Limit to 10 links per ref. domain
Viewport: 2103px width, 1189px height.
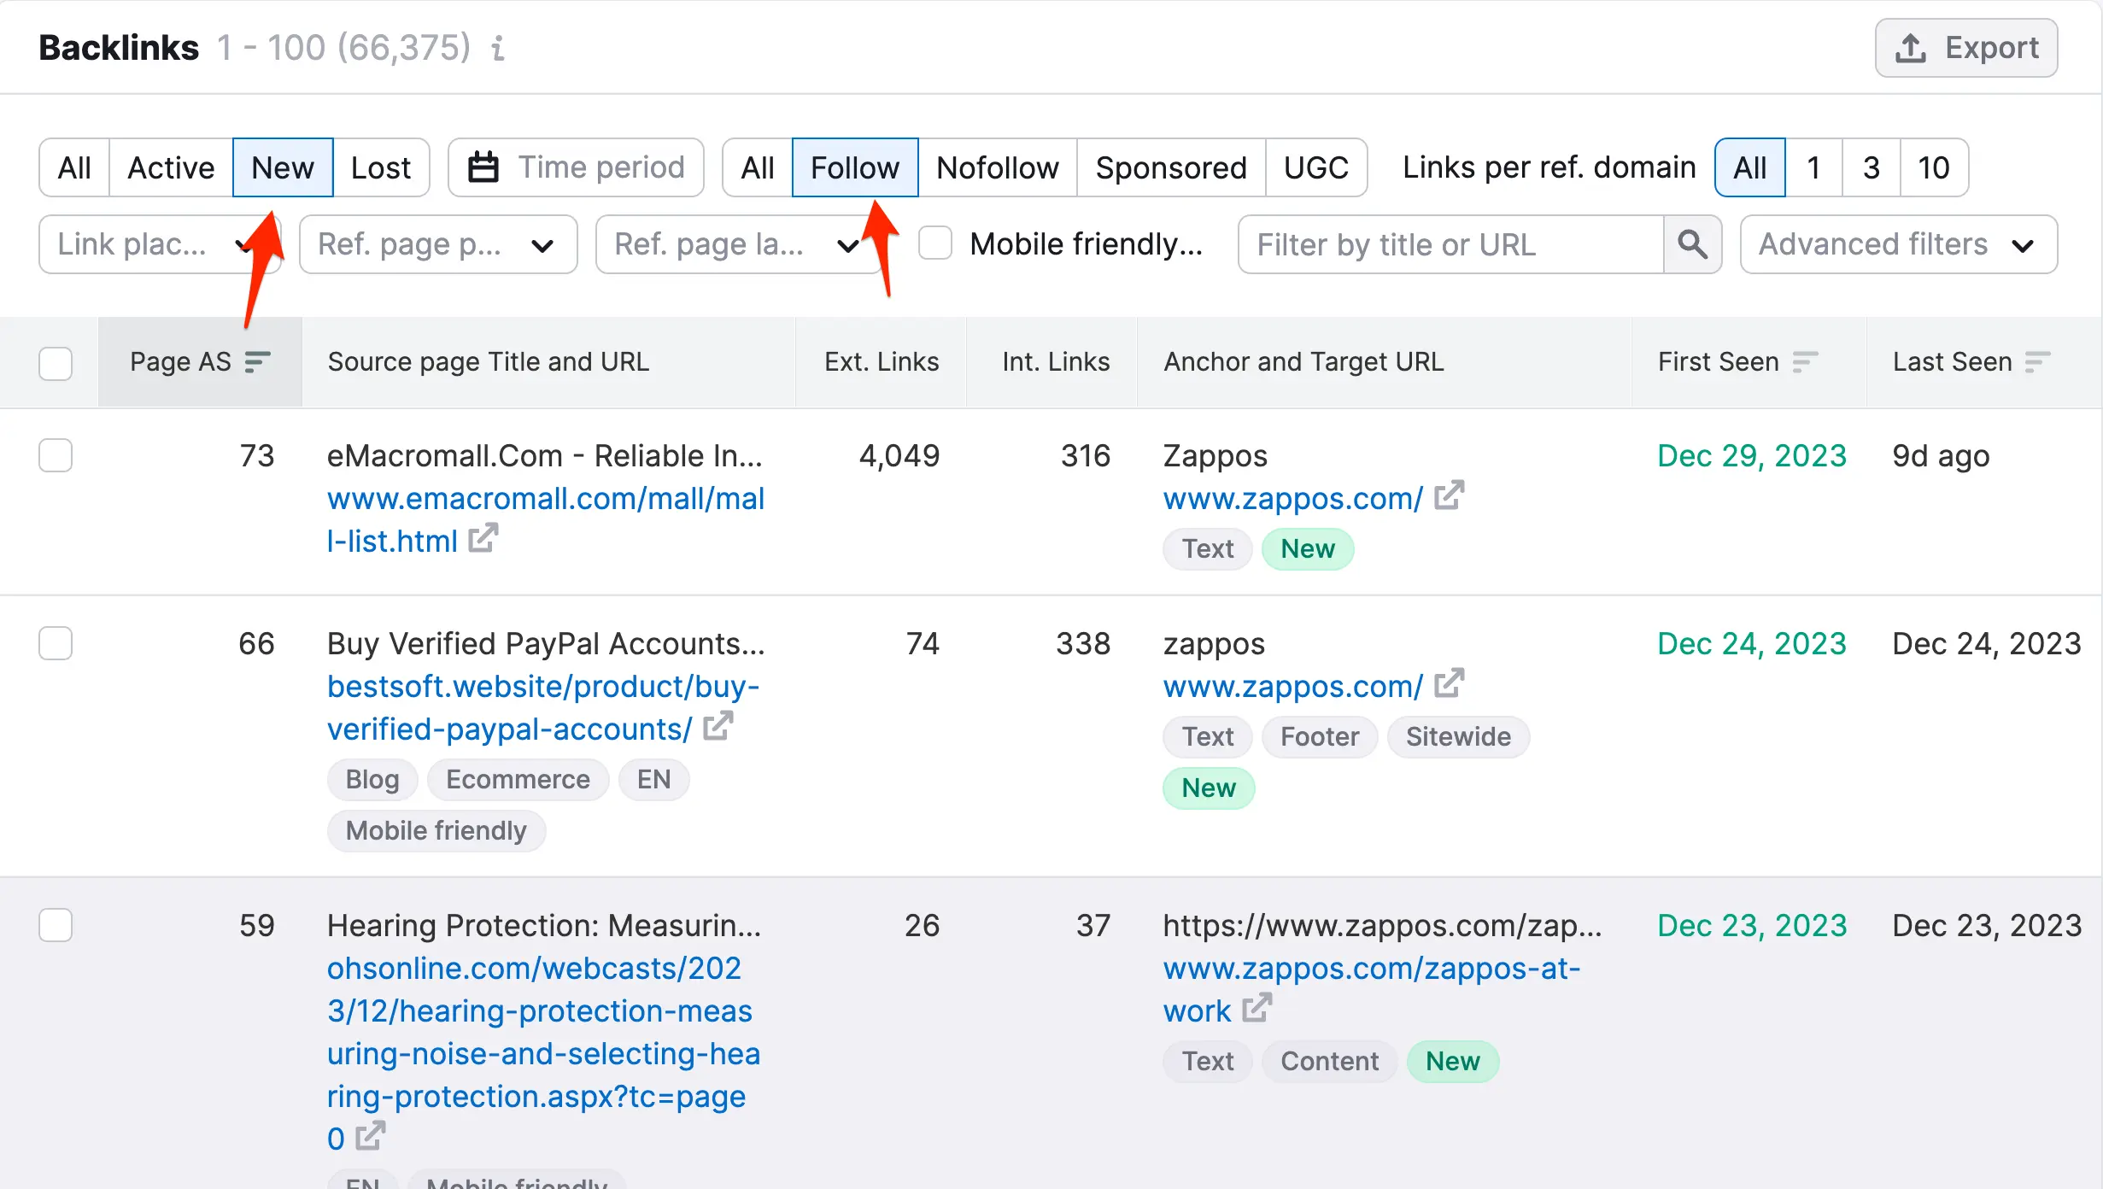[1934, 167]
